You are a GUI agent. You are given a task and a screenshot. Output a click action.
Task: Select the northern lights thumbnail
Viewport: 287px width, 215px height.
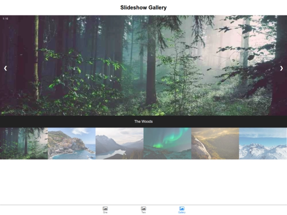pyautogui.click(x=167, y=143)
